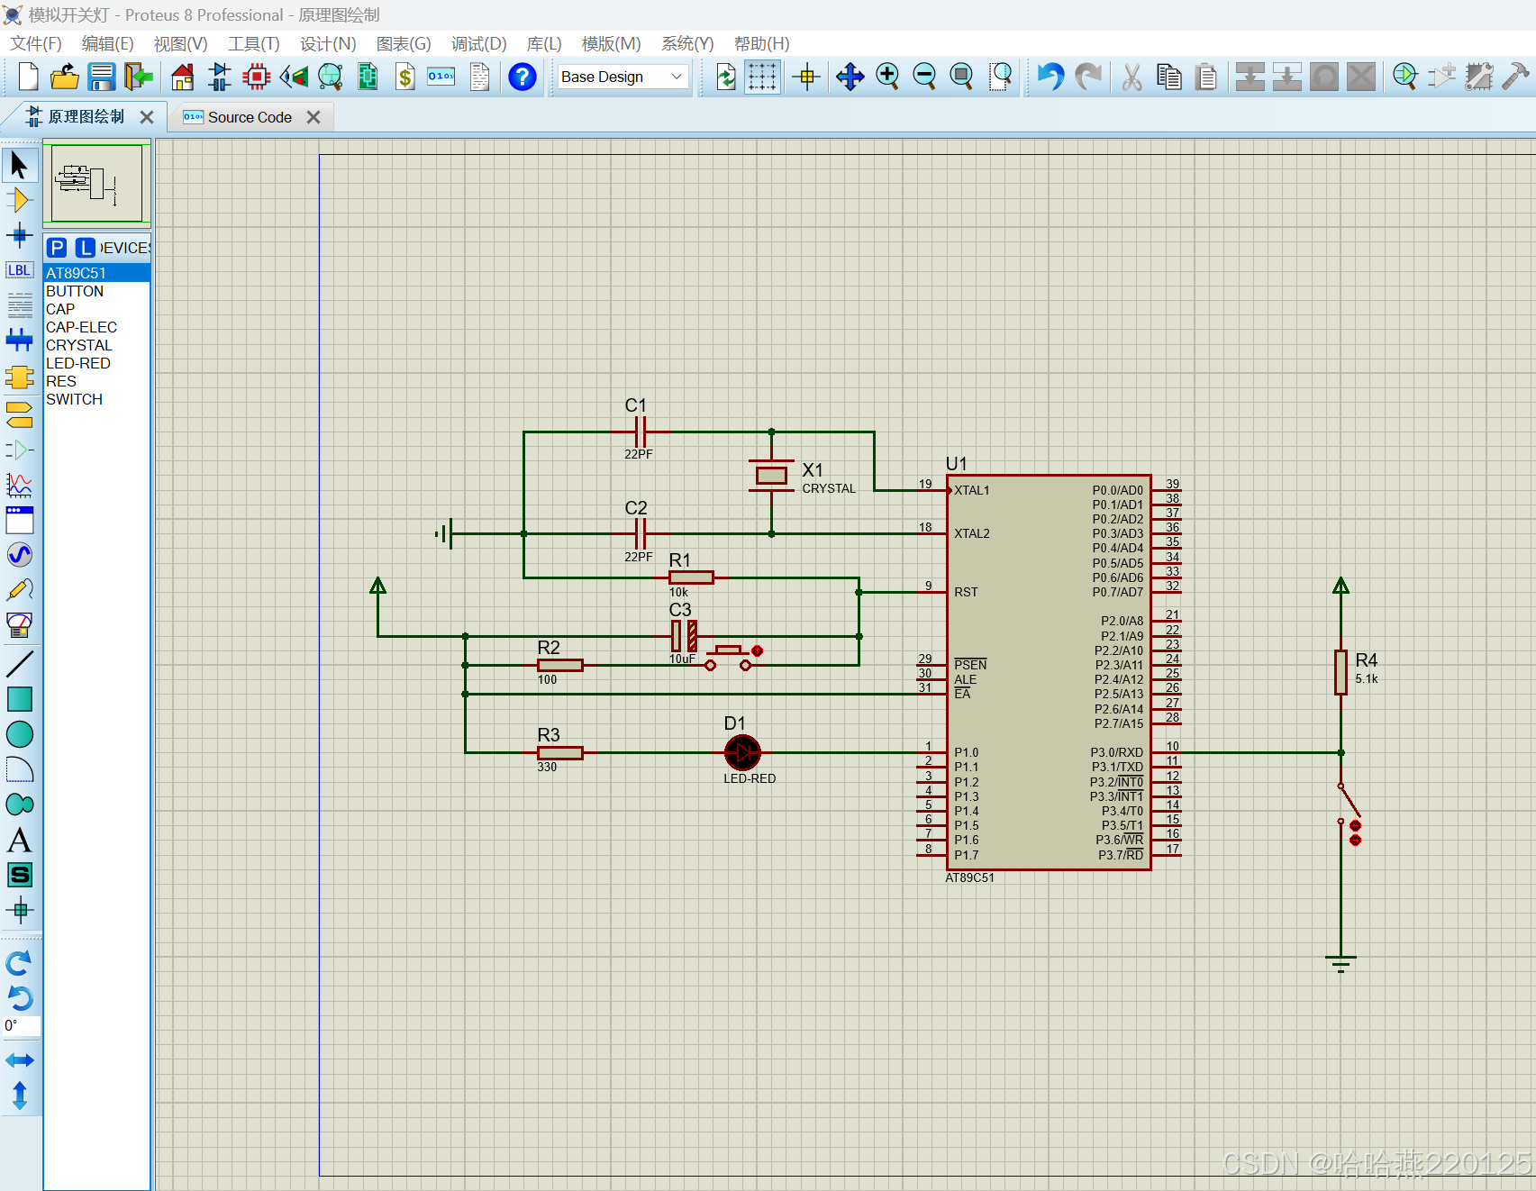Screen dimensions: 1536x1191
Task: Pick the 2D line drawing tool
Action: pyautogui.click(x=19, y=664)
